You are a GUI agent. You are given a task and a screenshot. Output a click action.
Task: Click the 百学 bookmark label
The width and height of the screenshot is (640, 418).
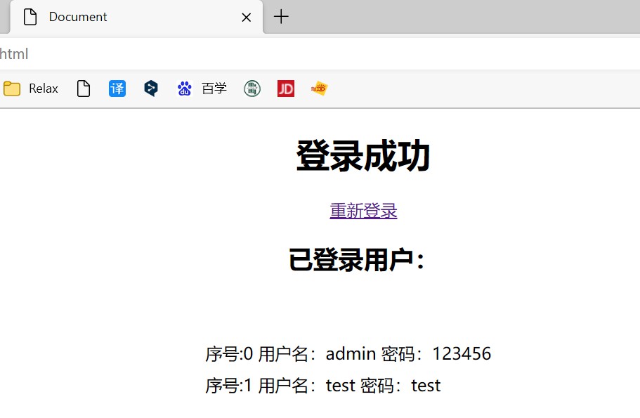coord(214,89)
